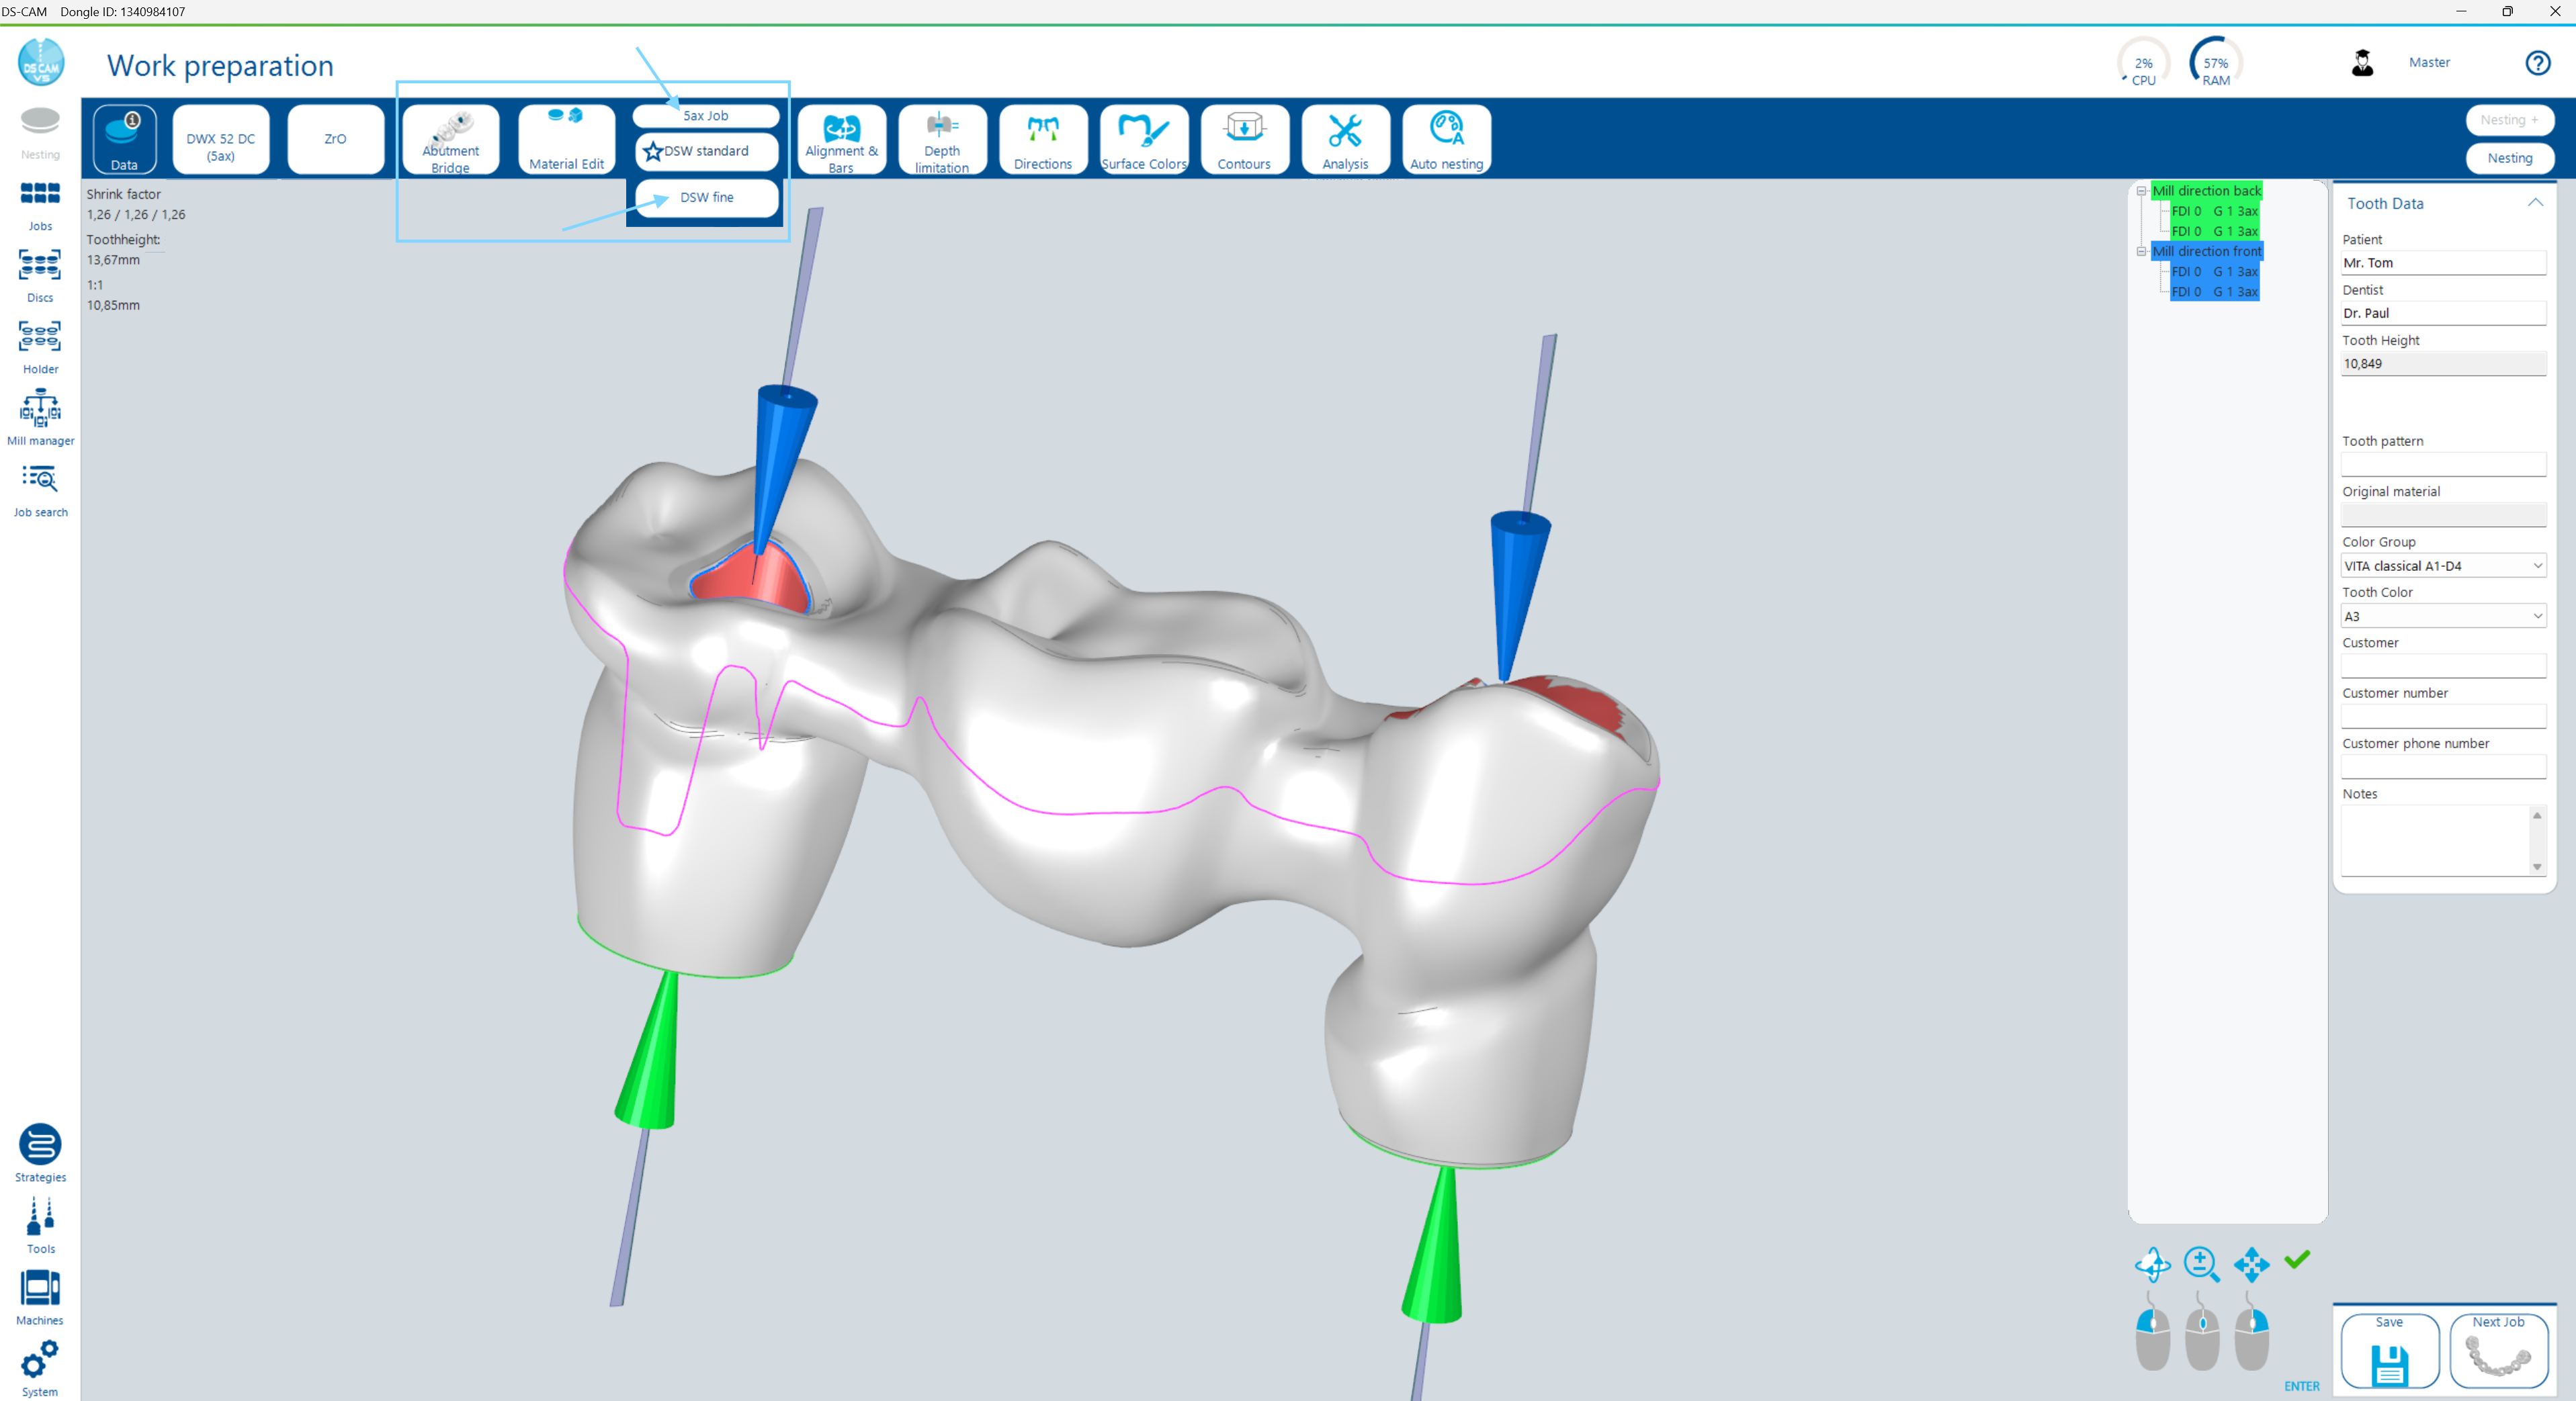Collapse the Mill direction back tree node
2576x1401 pixels.
pyautogui.click(x=2141, y=191)
